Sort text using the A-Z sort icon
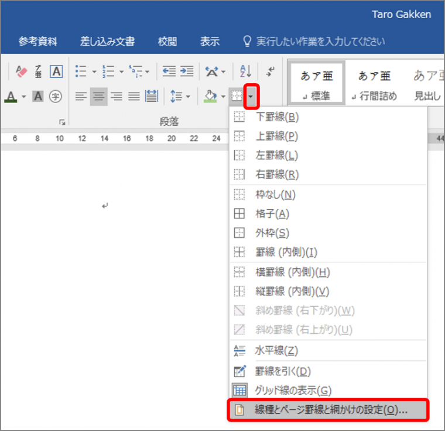 click(x=245, y=71)
